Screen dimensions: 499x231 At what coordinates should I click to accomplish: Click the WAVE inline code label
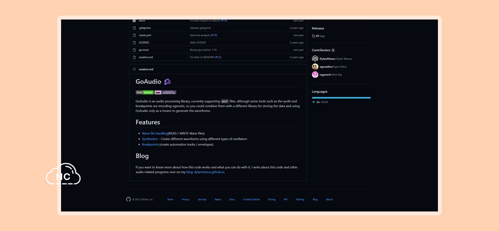[x=225, y=101]
